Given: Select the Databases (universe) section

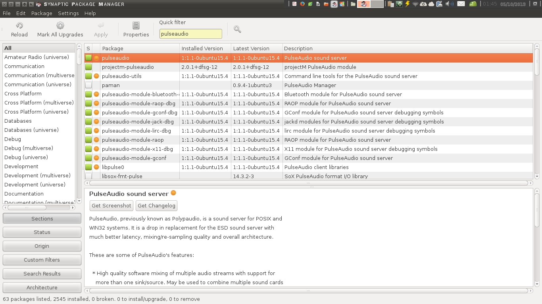Looking at the screenshot, I should (x=39, y=130).
